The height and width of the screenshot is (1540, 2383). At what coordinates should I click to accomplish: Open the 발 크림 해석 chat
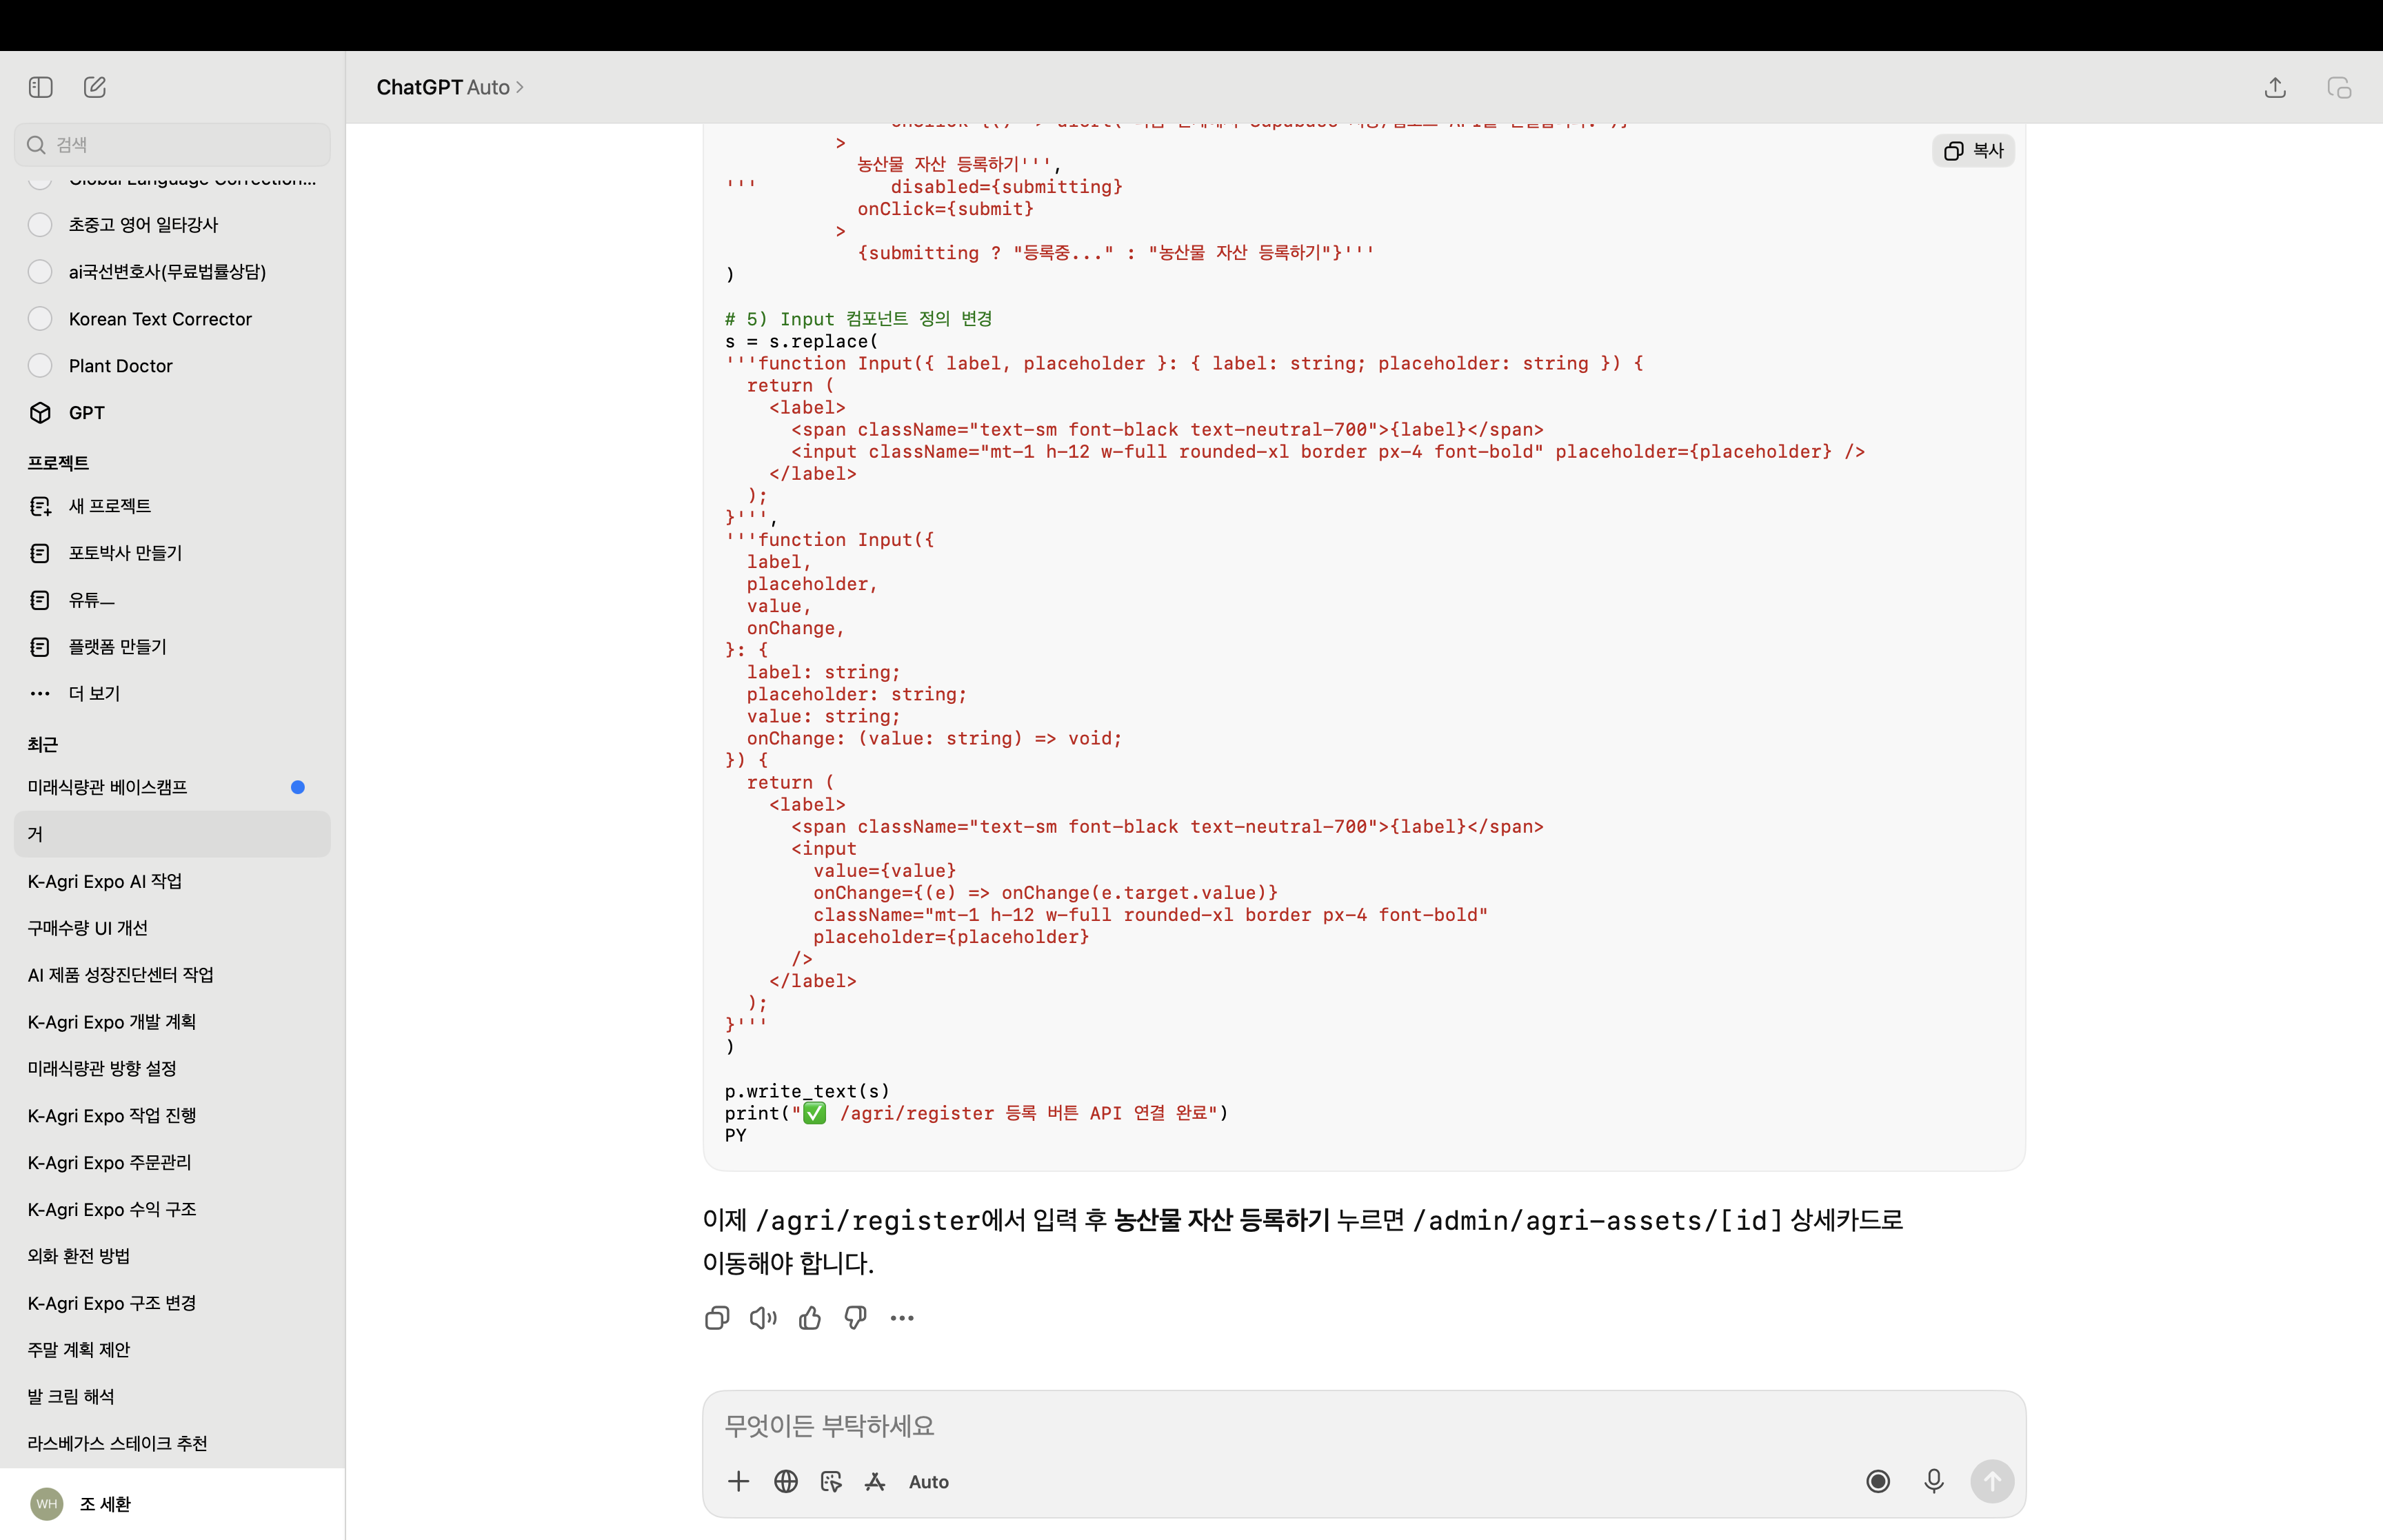tap(172, 1397)
